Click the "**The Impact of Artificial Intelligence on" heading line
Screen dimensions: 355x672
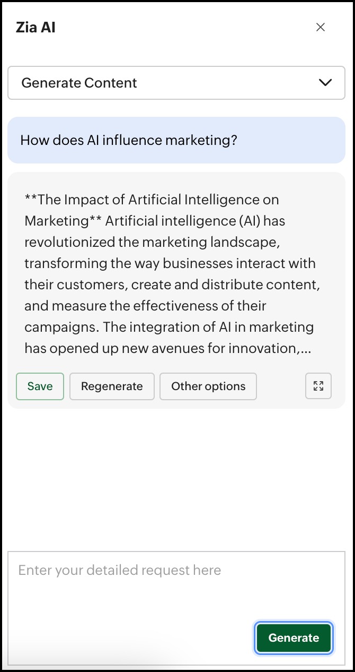point(152,200)
